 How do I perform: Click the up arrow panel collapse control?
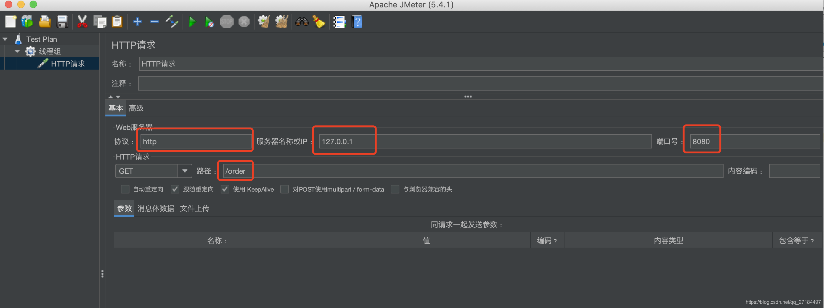pyautogui.click(x=111, y=97)
